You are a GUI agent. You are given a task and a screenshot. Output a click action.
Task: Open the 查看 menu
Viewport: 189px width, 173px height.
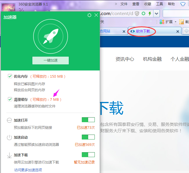[x=136, y=4]
